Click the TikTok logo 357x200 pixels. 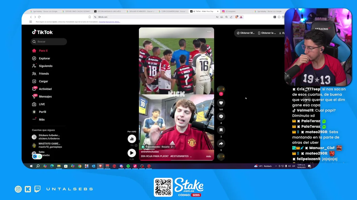pyautogui.click(x=42, y=32)
